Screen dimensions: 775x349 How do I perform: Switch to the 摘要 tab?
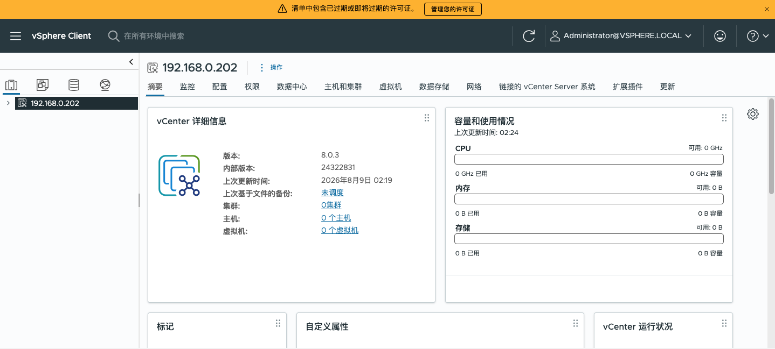pos(155,87)
